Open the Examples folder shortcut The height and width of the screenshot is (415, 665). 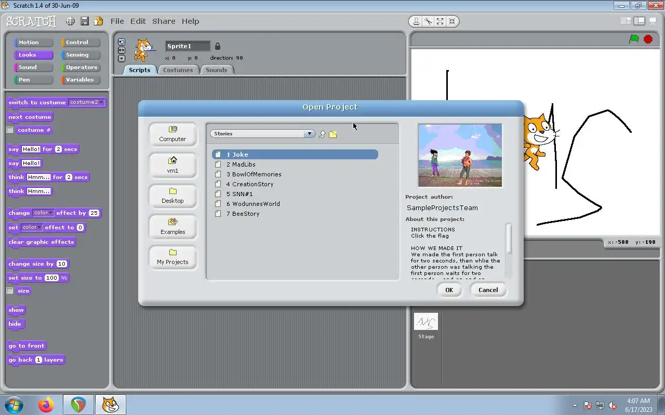[x=172, y=227]
